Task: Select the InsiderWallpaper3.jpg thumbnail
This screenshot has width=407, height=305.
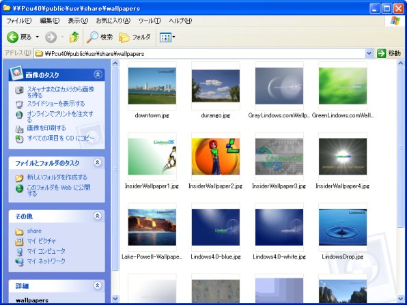Action: click(279, 156)
